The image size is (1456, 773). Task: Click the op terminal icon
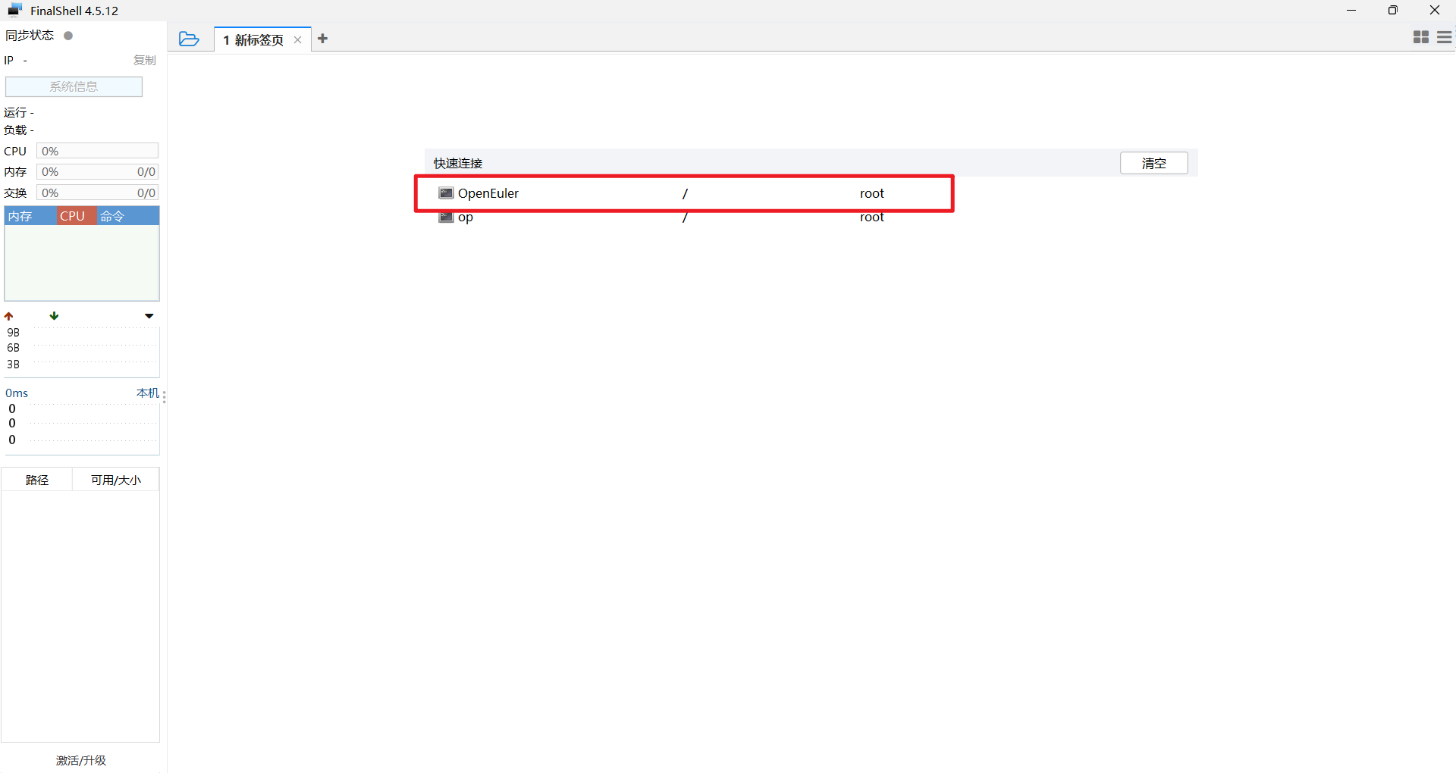pyautogui.click(x=446, y=218)
